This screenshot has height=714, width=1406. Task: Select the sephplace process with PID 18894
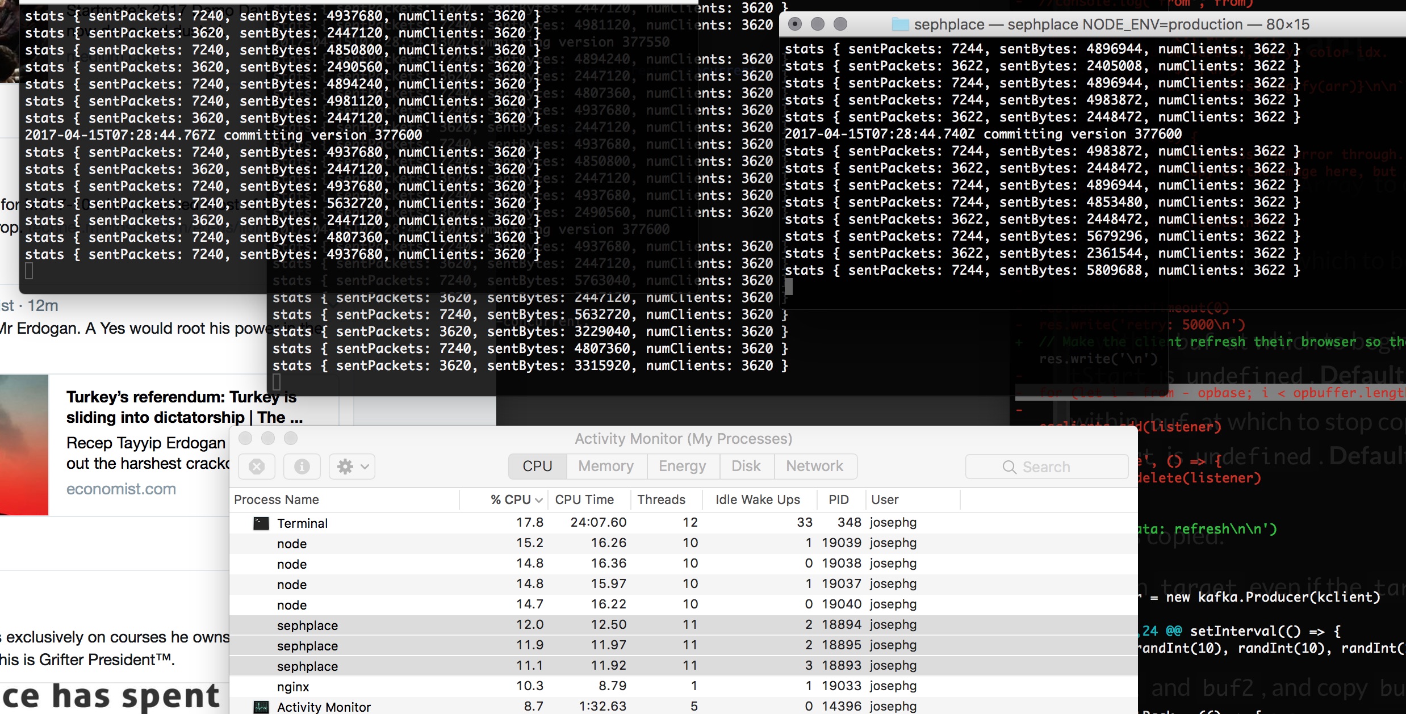click(x=684, y=625)
